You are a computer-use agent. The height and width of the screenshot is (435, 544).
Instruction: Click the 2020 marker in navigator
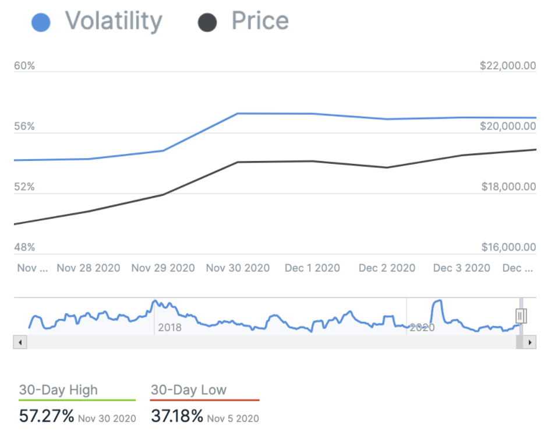(x=422, y=328)
